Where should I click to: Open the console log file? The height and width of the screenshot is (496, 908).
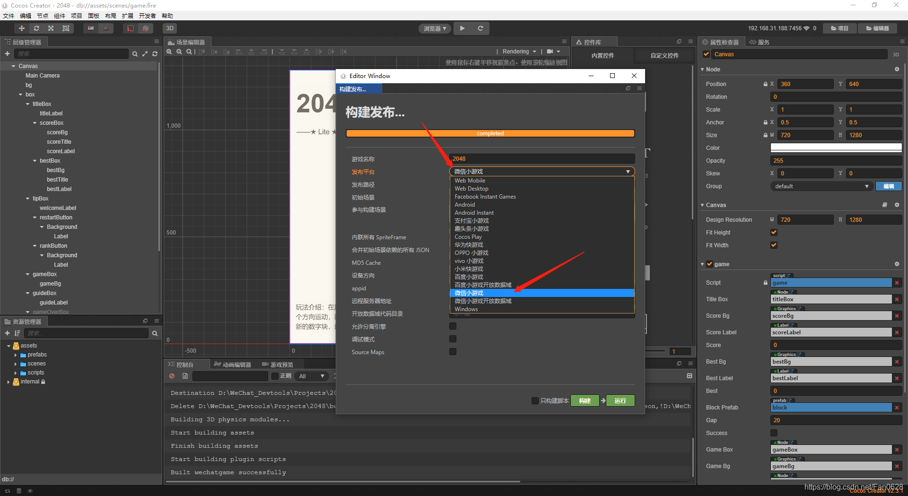click(x=185, y=376)
